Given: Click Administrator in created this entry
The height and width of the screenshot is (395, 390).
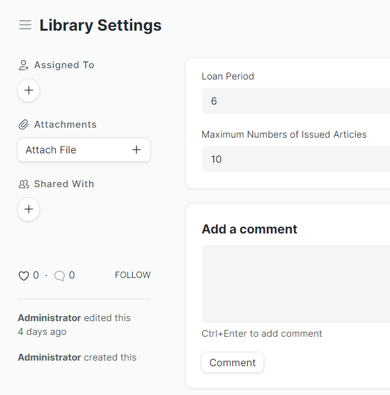Looking at the screenshot, I should pos(49,357).
